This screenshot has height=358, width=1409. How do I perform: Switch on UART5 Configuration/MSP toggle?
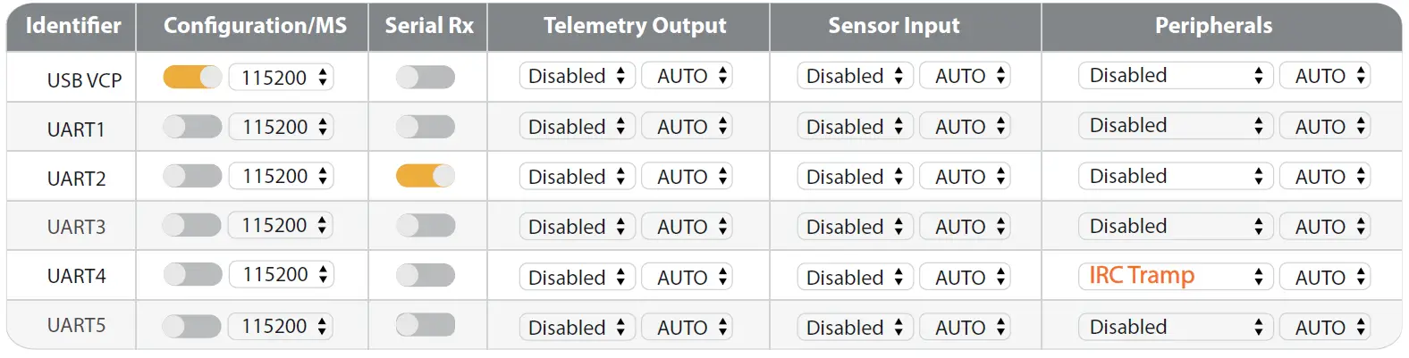191,326
